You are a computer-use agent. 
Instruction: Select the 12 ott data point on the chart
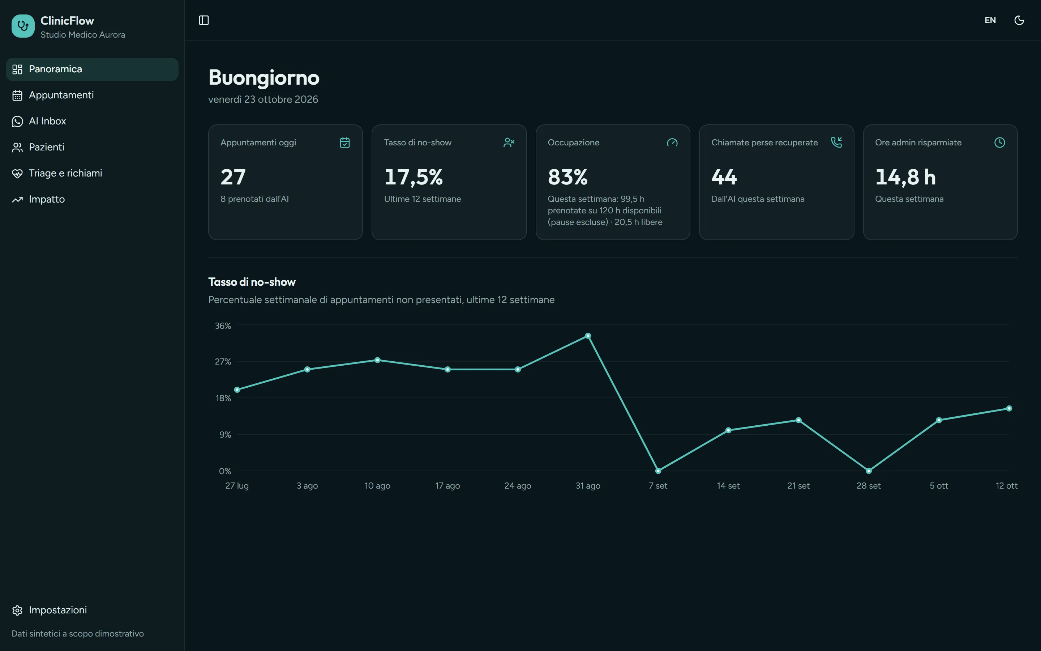[1009, 409]
